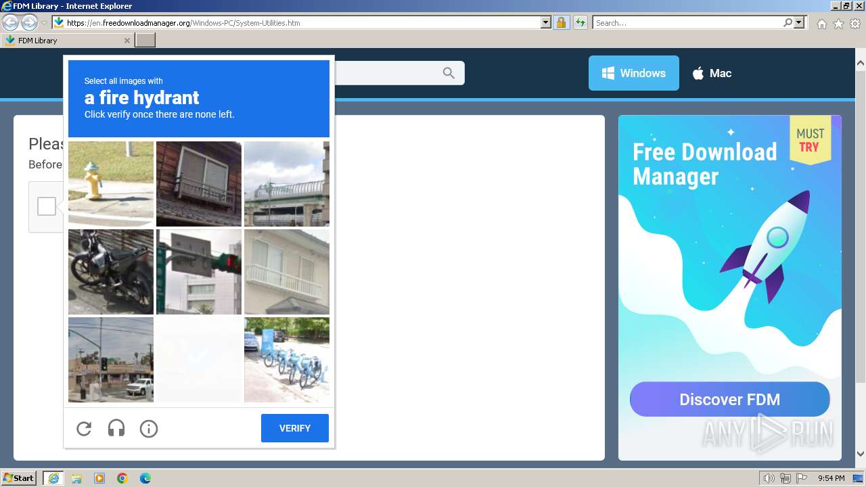Open the recent pages dropdown arrow
The width and height of the screenshot is (866, 487).
click(x=44, y=23)
